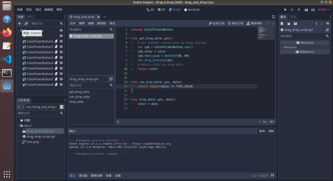Open attached script icon on ColorPickerButton3
Screen dimensions: 333x181
point(57,57)
